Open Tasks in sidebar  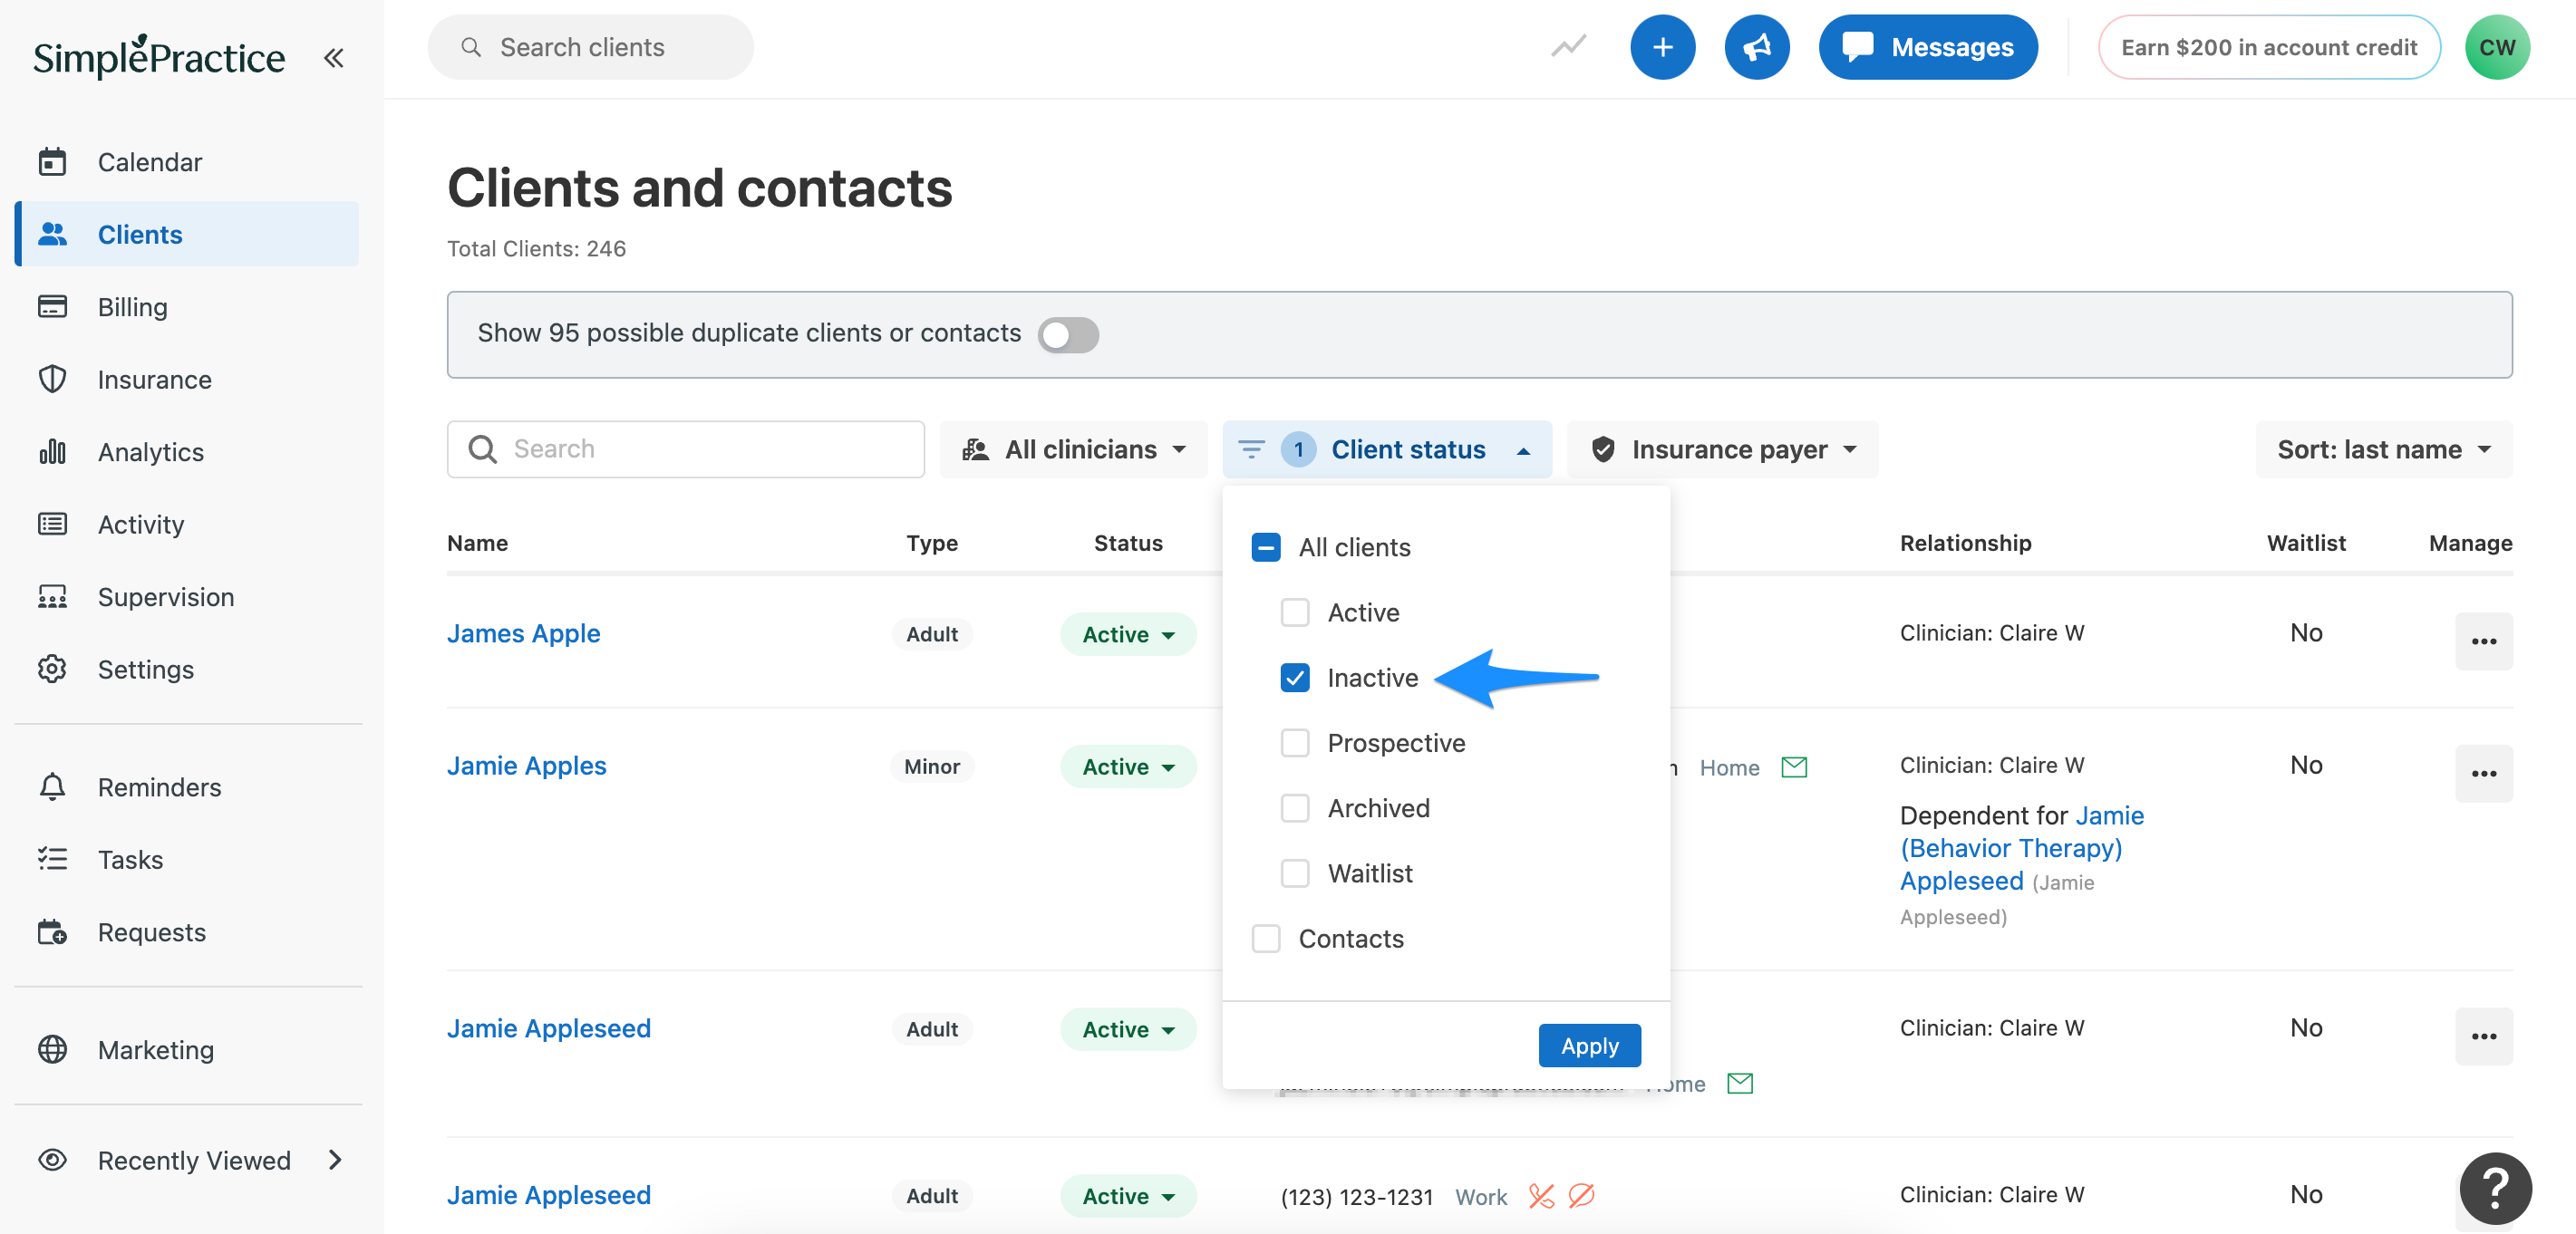coord(187,859)
